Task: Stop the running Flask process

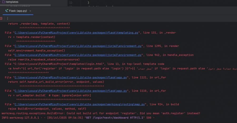Action: coord(1,18)
